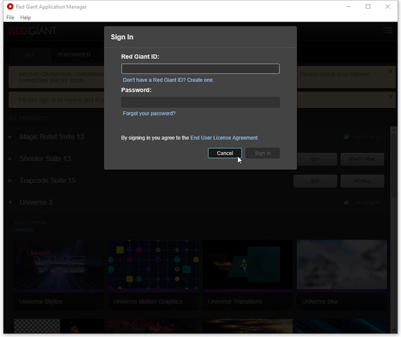Open the Help menu

pyautogui.click(x=26, y=18)
